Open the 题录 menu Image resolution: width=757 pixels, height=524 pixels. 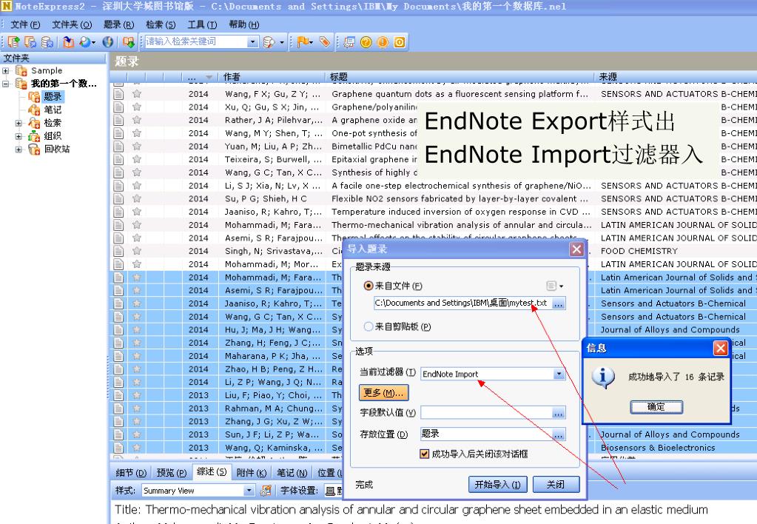click(x=118, y=24)
